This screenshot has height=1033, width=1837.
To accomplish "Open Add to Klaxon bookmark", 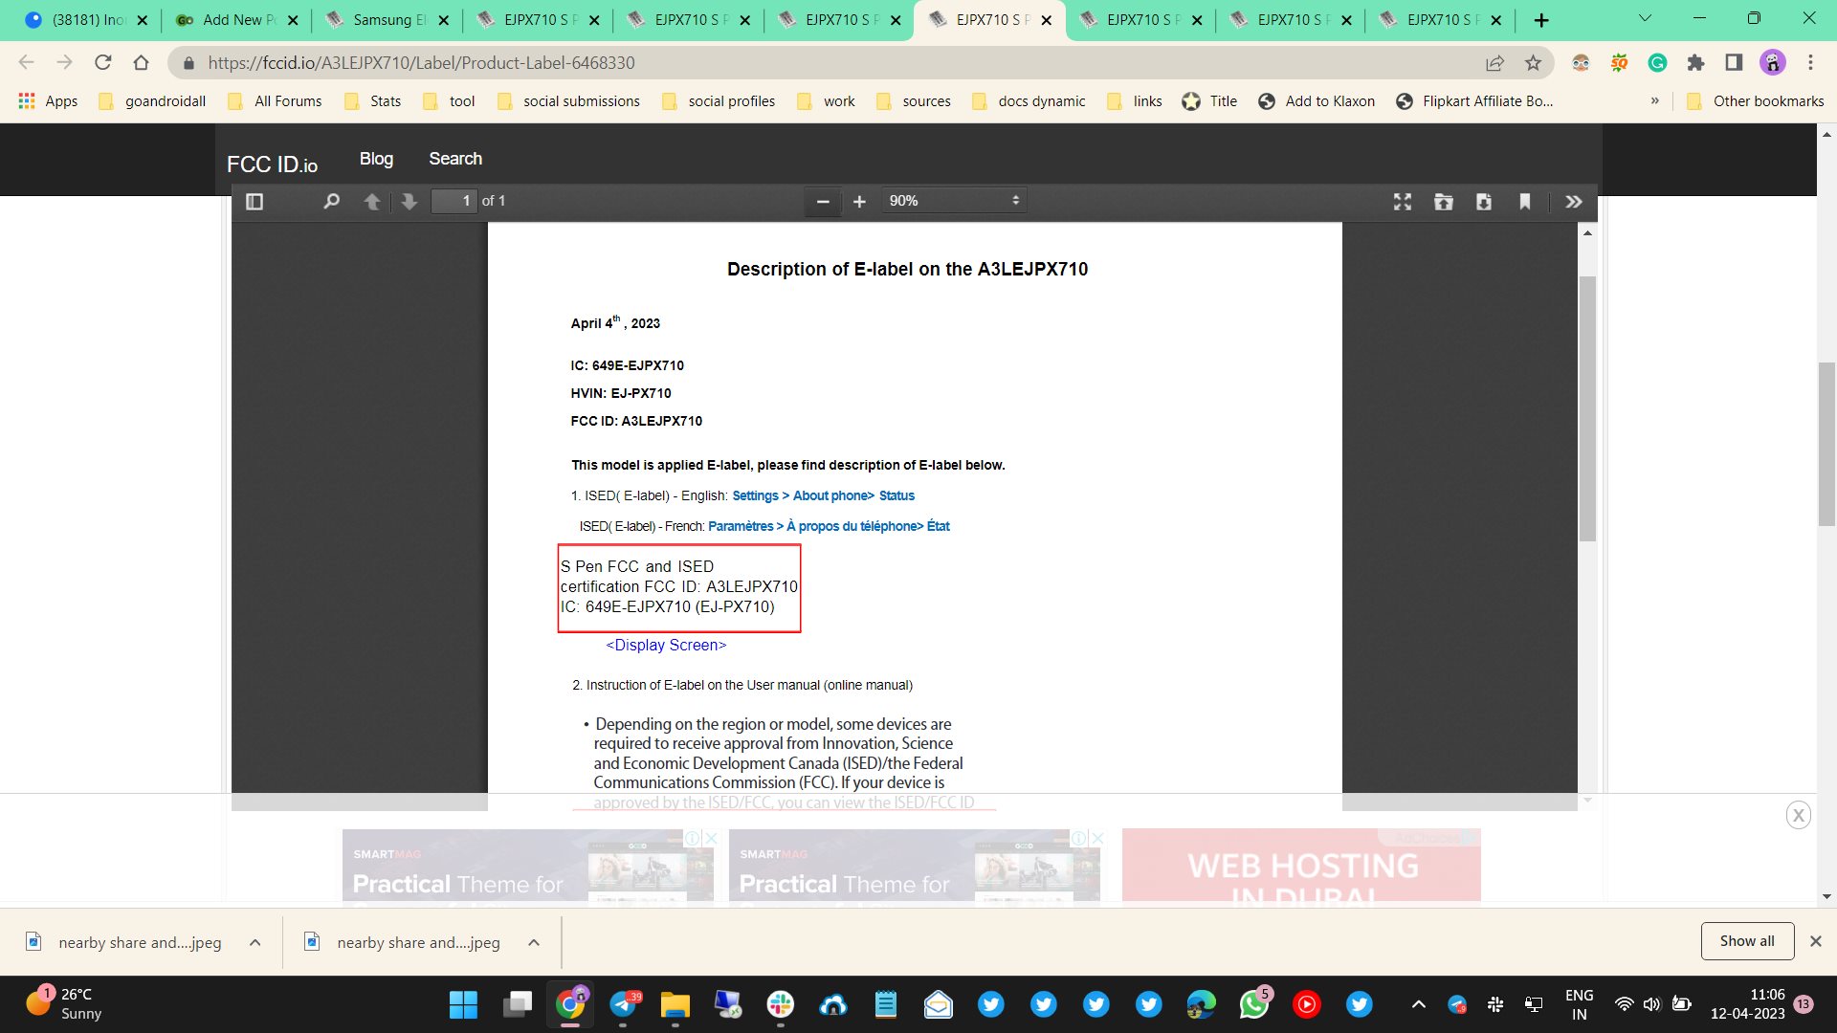I will [1317, 101].
